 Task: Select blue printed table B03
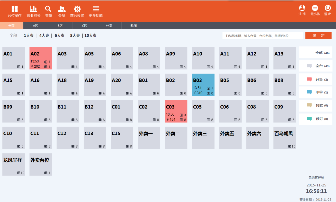pos(203,85)
